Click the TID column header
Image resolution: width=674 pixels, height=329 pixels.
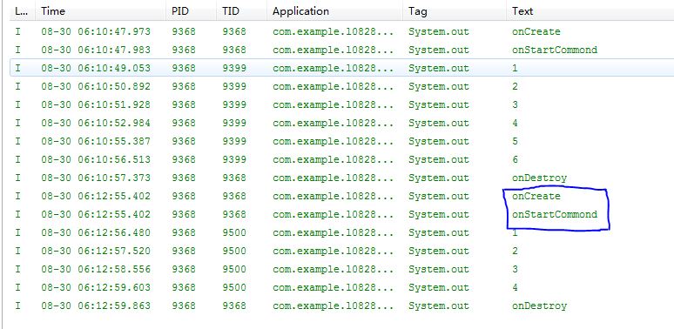[x=241, y=11]
